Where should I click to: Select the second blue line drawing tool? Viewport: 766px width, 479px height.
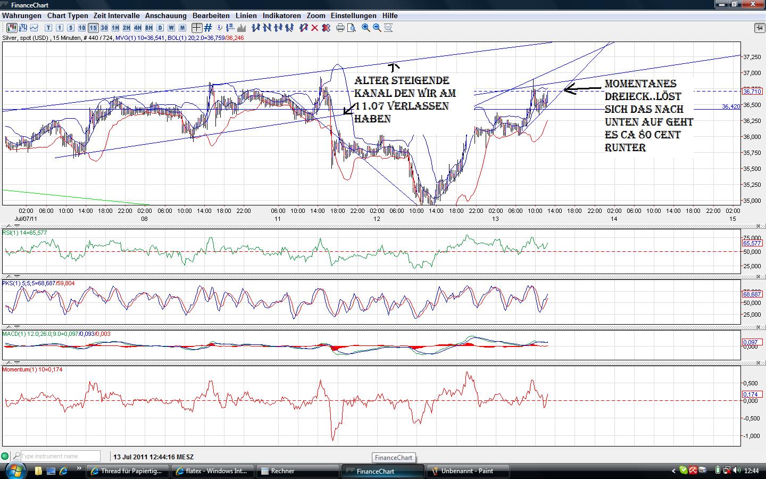267,28
